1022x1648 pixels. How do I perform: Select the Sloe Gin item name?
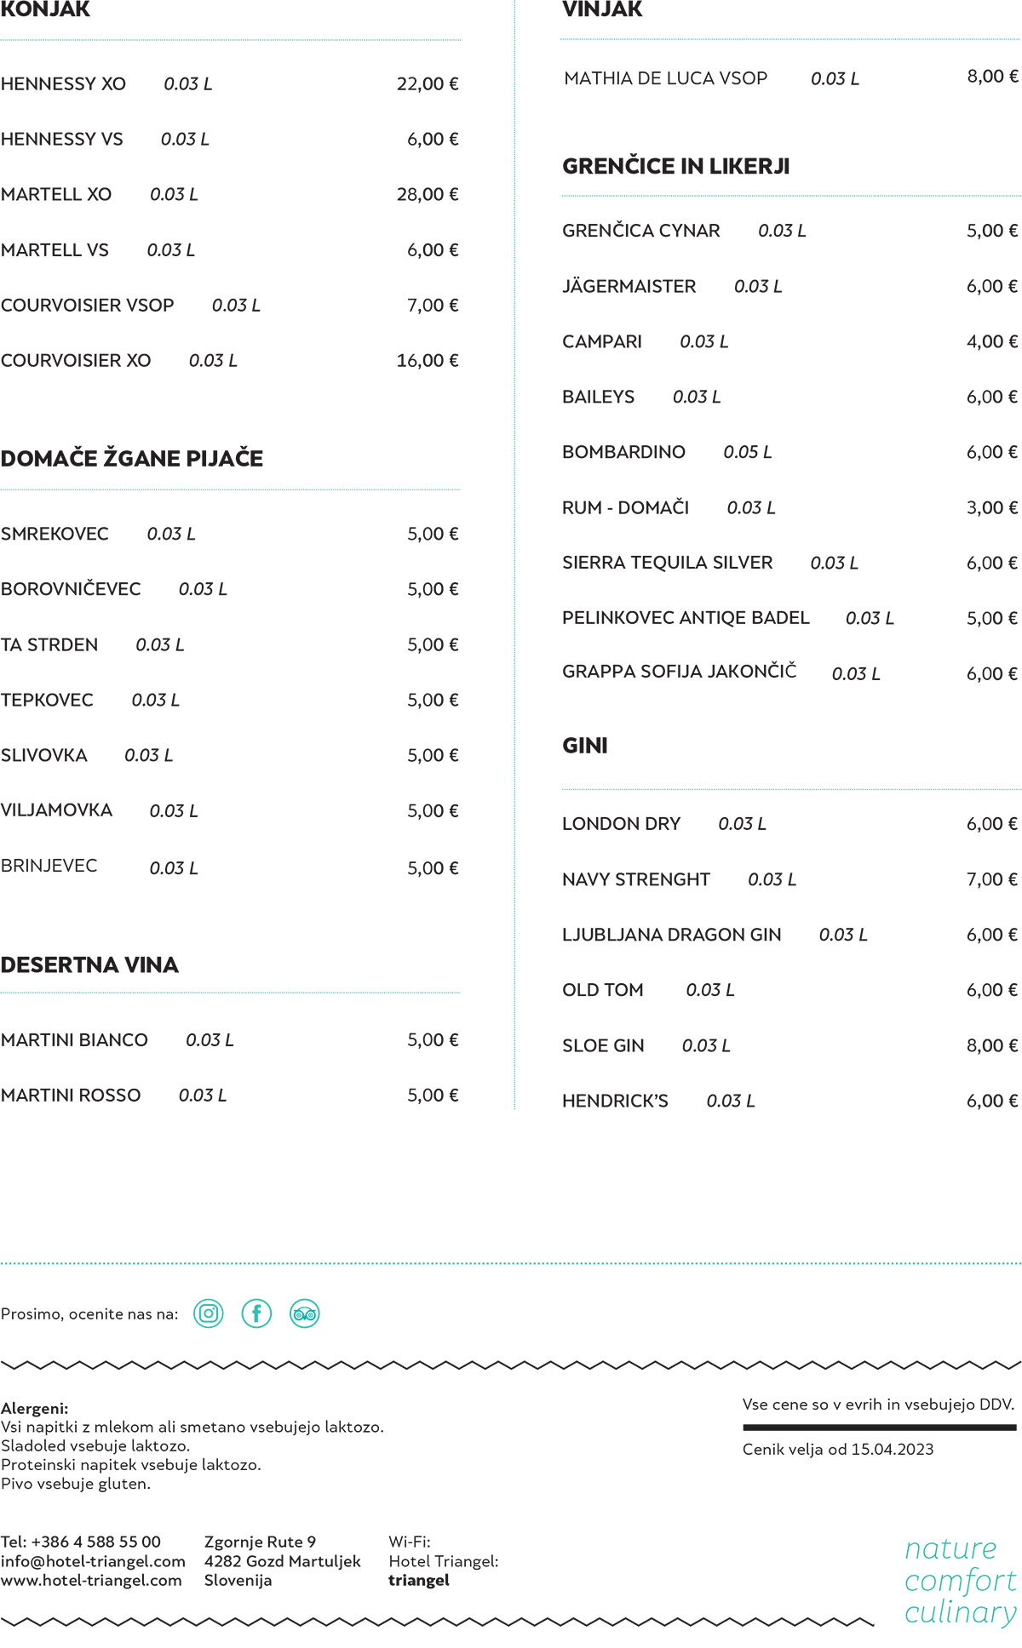(x=603, y=1046)
